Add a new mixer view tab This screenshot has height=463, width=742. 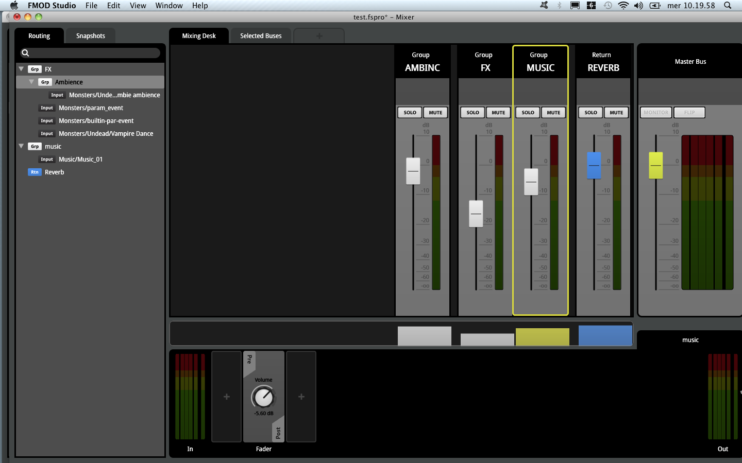pyautogui.click(x=319, y=36)
